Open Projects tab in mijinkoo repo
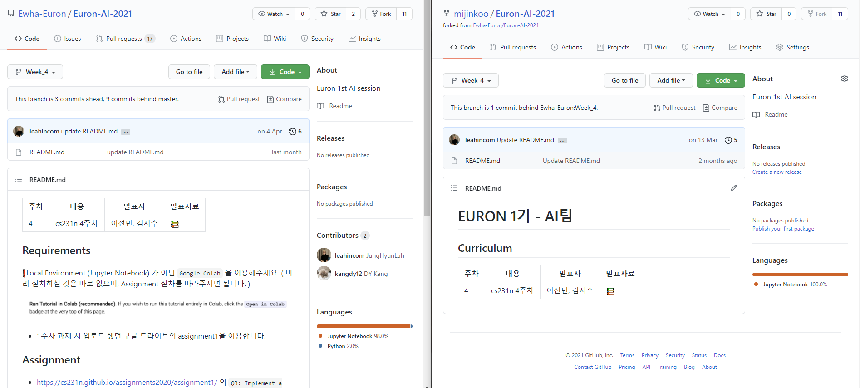 (613, 47)
